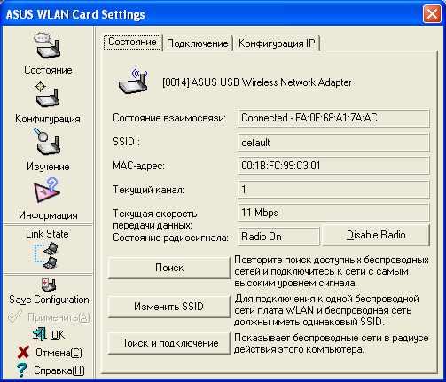
Task: Select the 11 Mbps data rate field
Action: click(x=333, y=213)
